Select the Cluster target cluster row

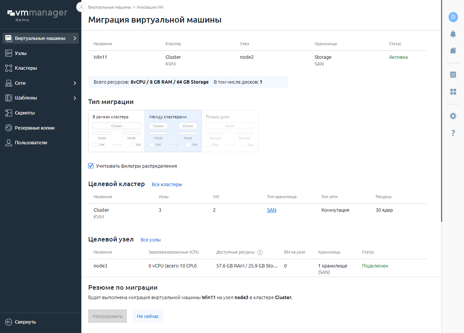click(258, 213)
